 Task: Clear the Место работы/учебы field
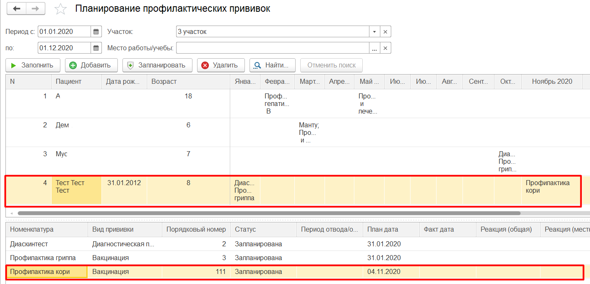pyautogui.click(x=385, y=48)
